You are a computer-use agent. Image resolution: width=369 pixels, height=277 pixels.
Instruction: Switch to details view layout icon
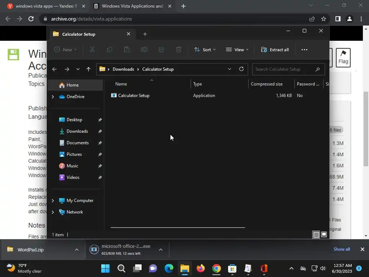click(x=316, y=234)
